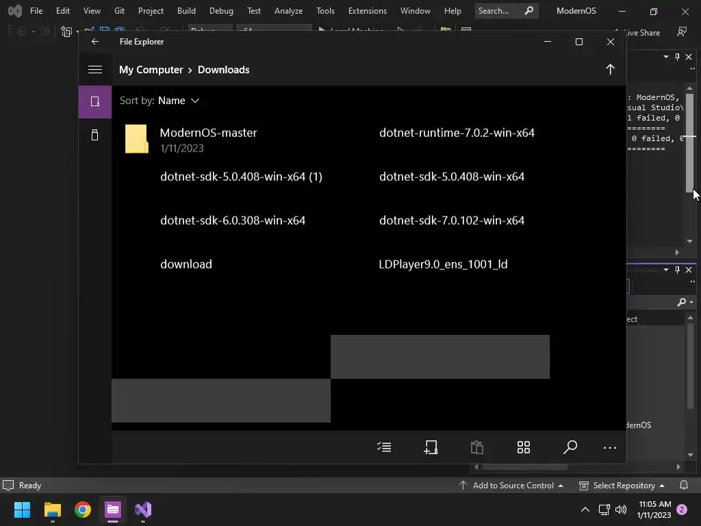Close the upper Visual Studio side panel
This screenshot has height=526, width=701.
pos(689,57)
